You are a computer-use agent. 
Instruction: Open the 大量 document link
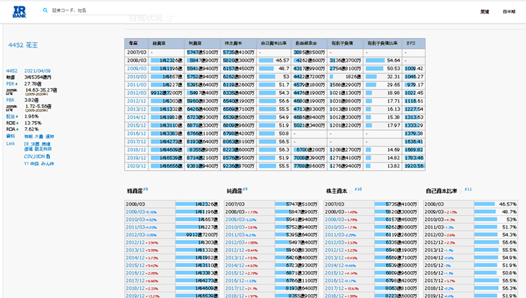[39, 136]
